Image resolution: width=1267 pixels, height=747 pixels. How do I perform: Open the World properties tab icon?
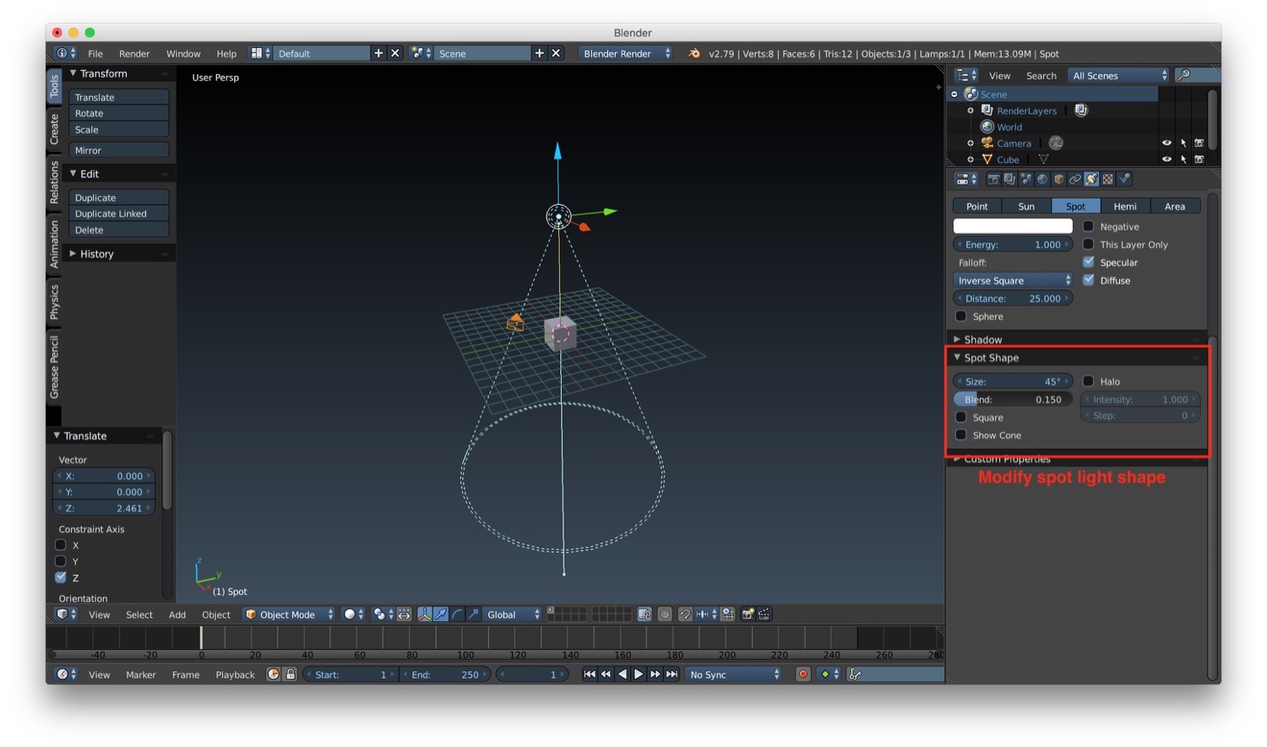(1042, 179)
